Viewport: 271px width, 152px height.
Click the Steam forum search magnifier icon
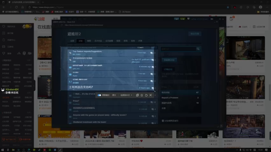(198, 49)
